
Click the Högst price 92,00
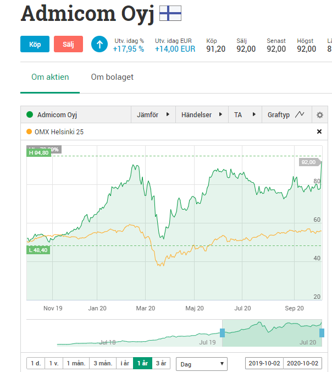coord(307,49)
